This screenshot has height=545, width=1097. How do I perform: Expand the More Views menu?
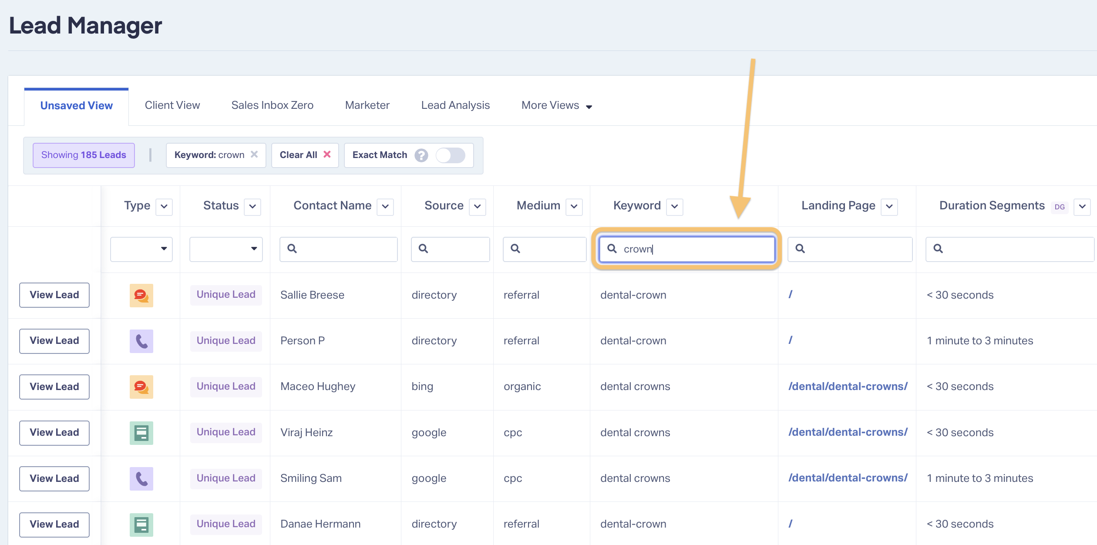point(557,105)
